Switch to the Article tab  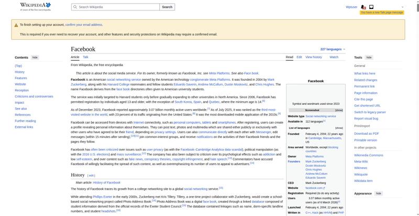75,57
